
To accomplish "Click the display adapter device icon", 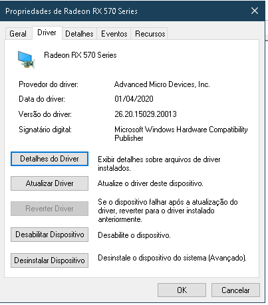I will [x=27, y=60].
